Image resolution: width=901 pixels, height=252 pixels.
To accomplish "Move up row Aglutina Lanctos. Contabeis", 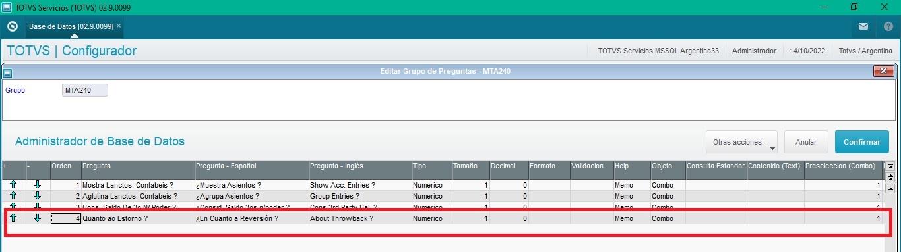I will point(13,196).
